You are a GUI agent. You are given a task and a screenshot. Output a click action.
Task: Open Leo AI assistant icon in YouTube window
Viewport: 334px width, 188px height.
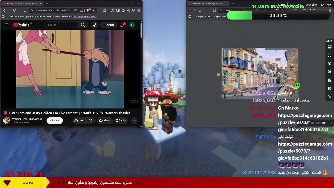128,10
